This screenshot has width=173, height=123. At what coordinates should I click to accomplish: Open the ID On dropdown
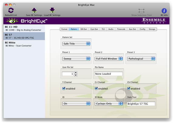[76, 104]
